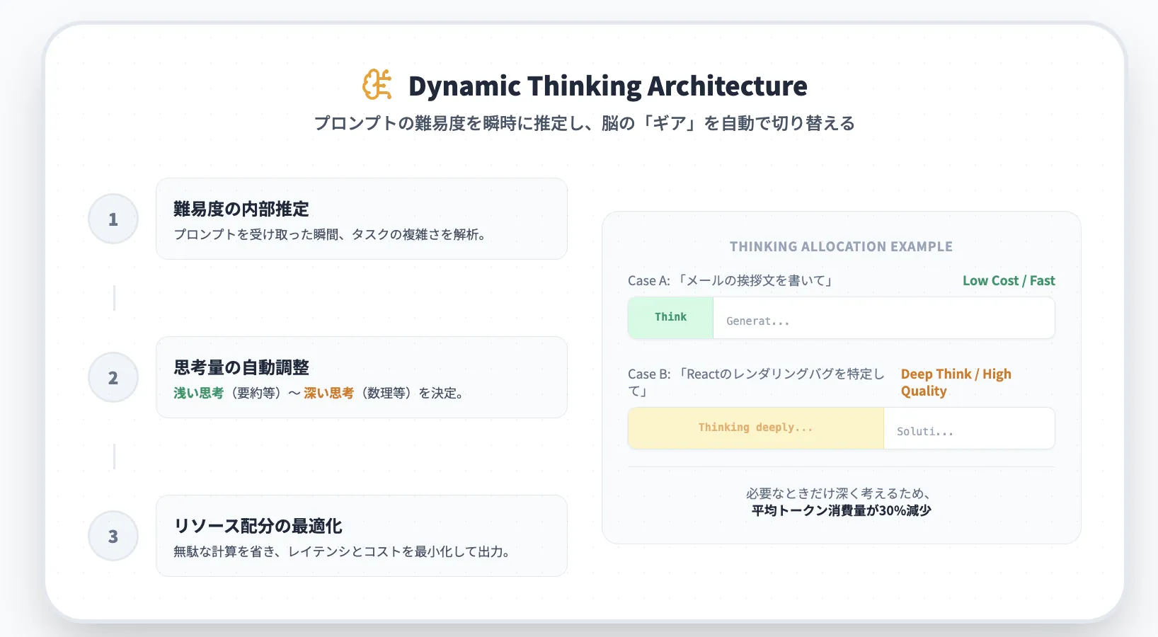Select the step 3 numbered circle
Viewport: 1158px width, 637px height.
[x=113, y=536]
